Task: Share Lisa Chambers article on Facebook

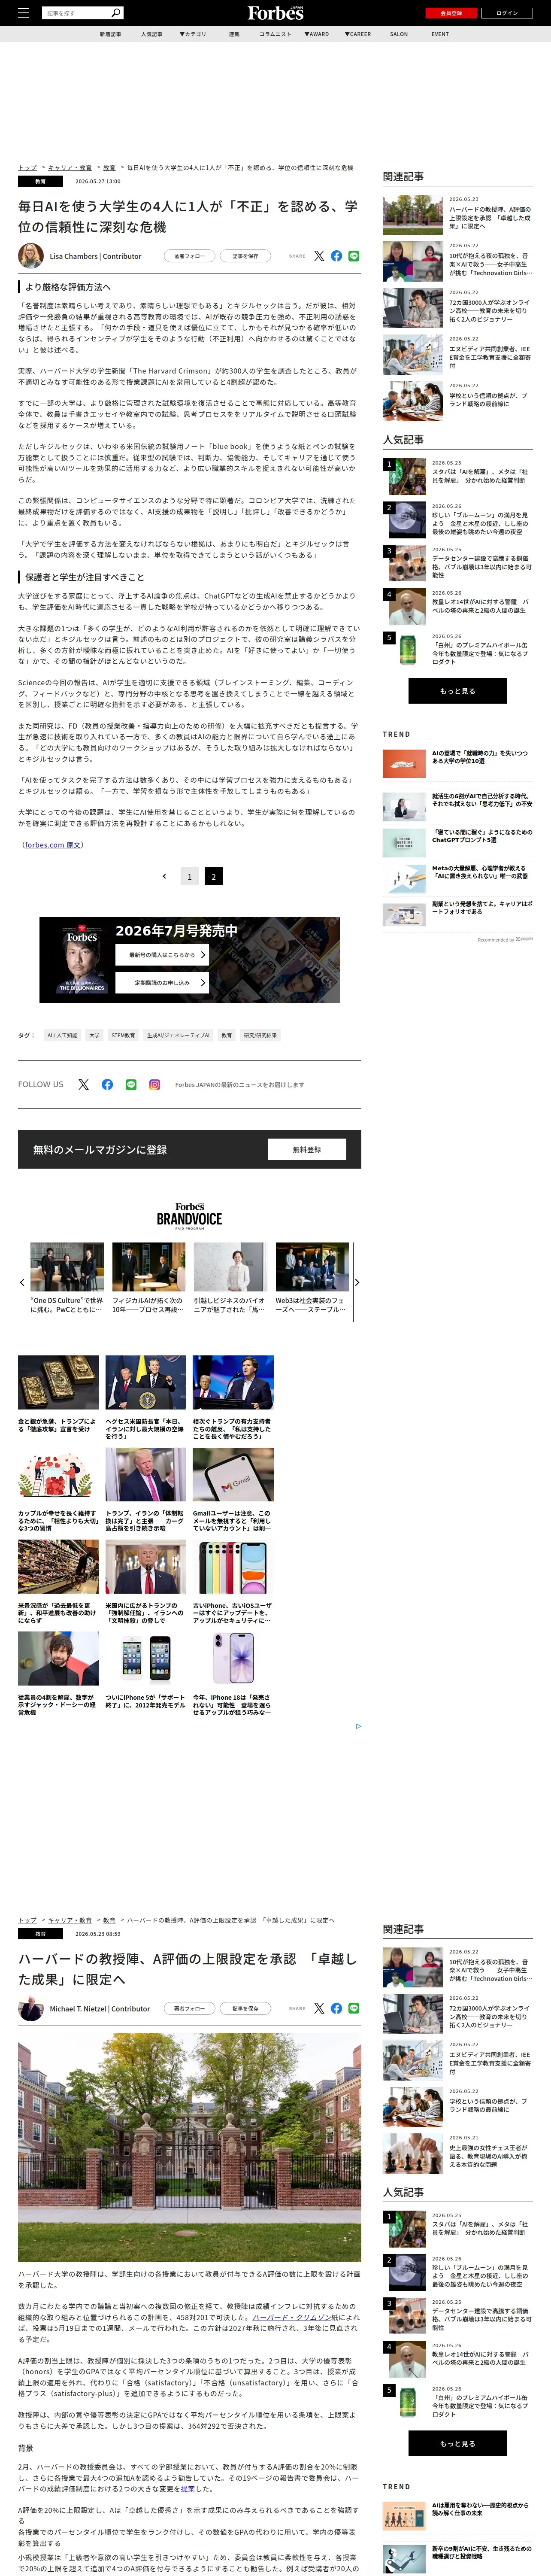Action: pos(336,256)
